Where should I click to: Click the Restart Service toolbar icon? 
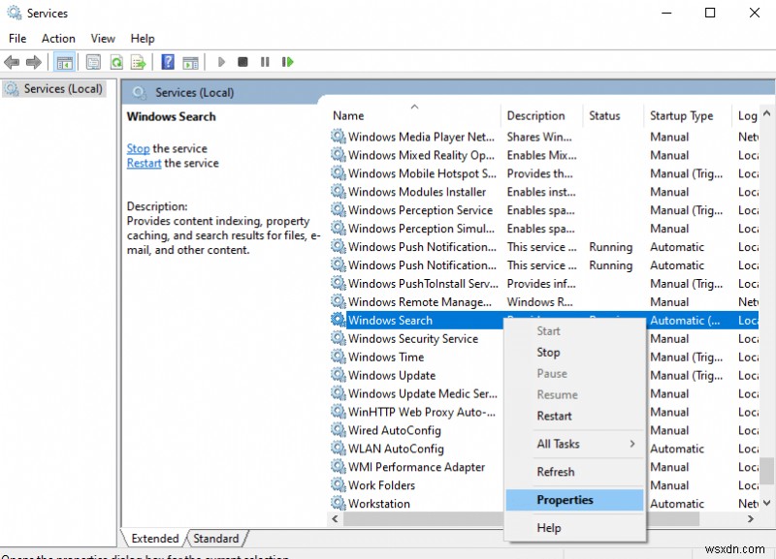(x=288, y=61)
